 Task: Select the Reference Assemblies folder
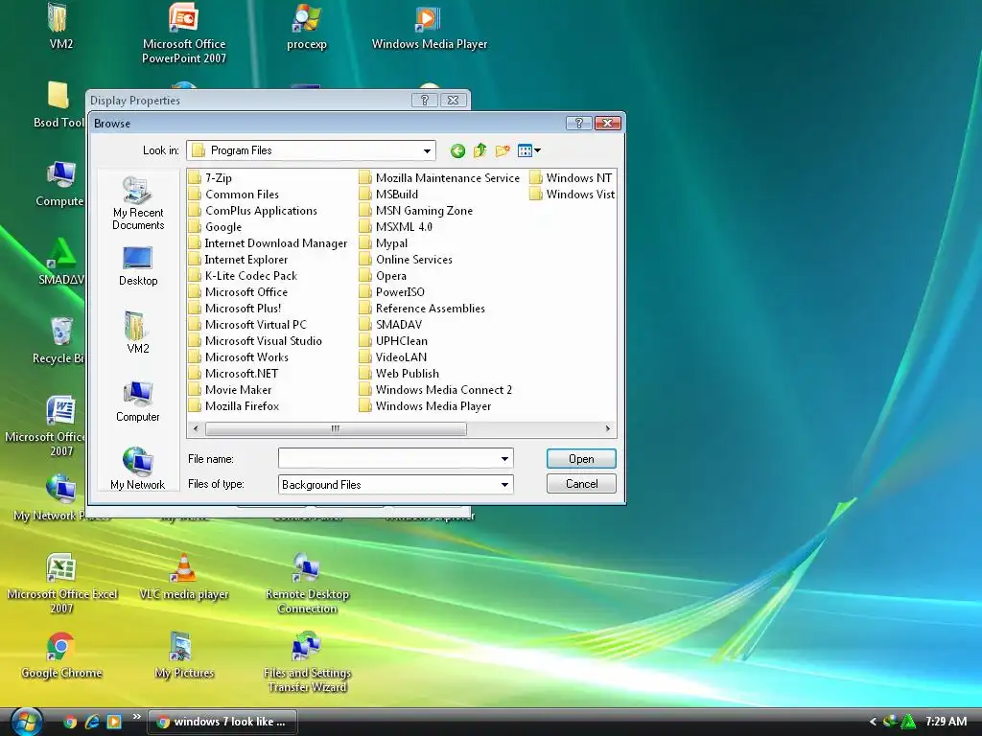(x=423, y=308)
